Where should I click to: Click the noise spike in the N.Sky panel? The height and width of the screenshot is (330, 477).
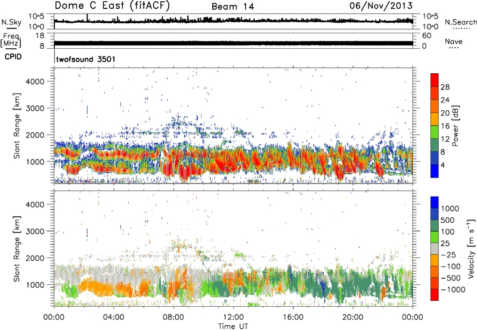87,17
